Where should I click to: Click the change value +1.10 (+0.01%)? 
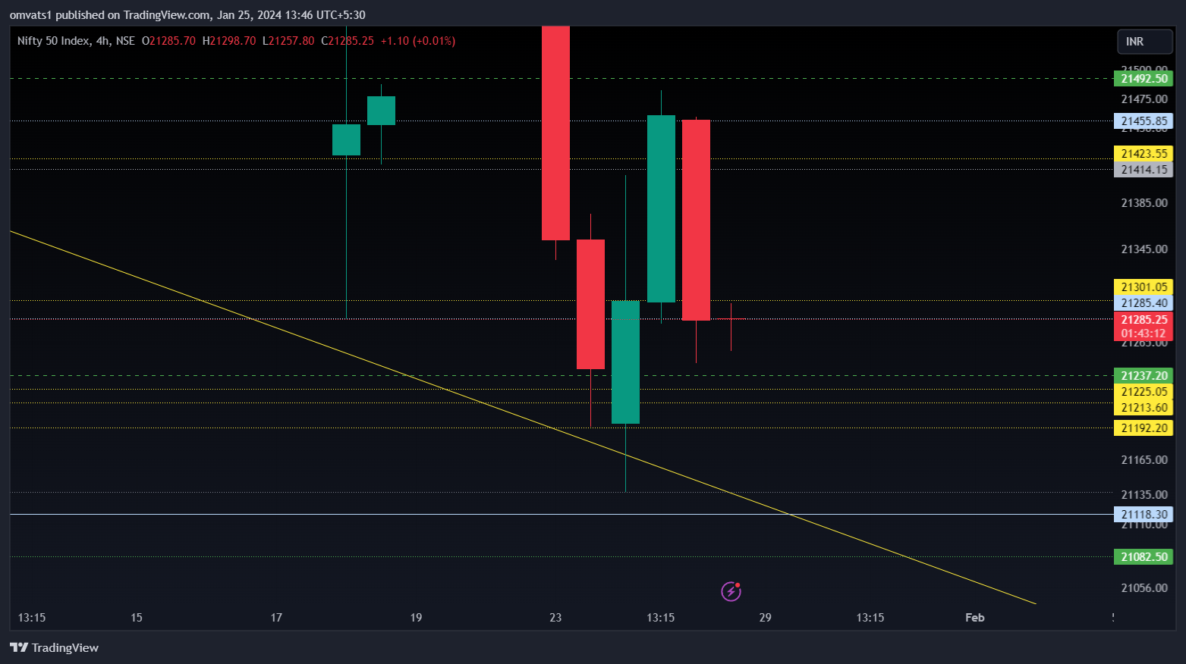tap(418, 41)
